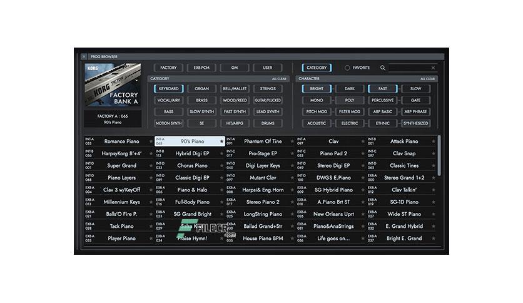Open the User bank tab
Screen dimensions: 523x303
click(x=268, y=68)
